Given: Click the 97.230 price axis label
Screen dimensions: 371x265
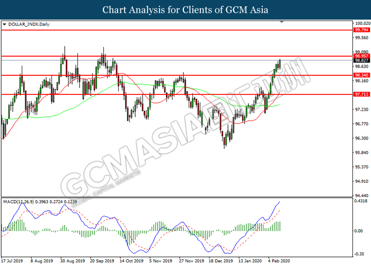Looking at the screenshot, I should (362, 110).
